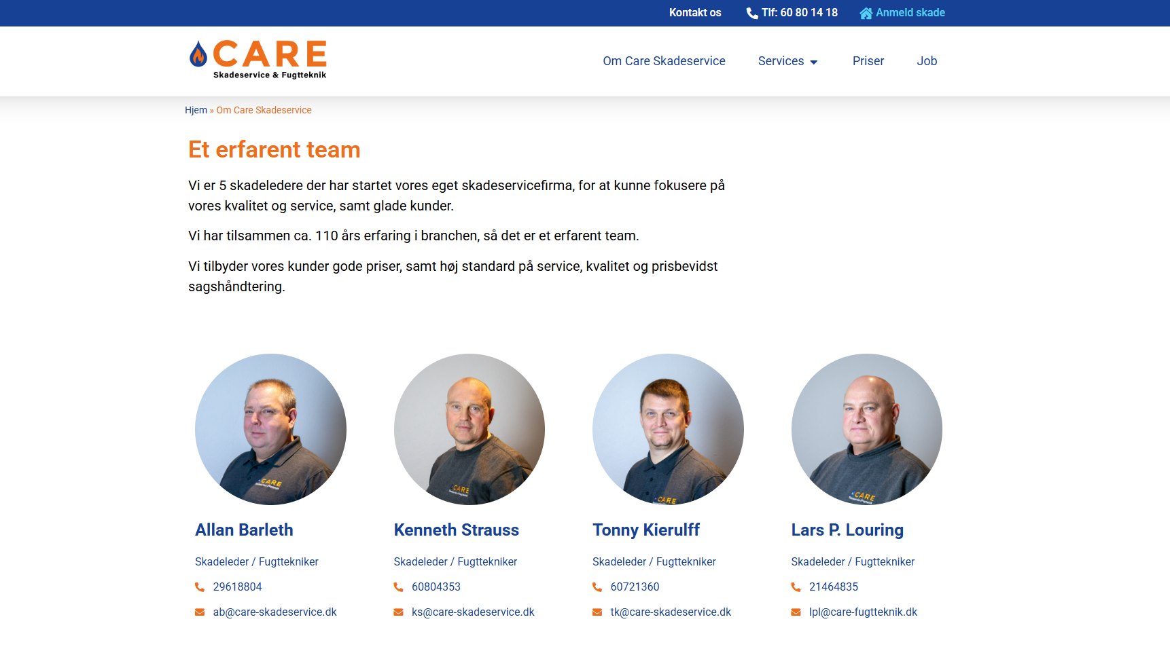The image size is (1170, 668).
Task: Click the Tonny Kierulff name heading
Action: [646, 530]
